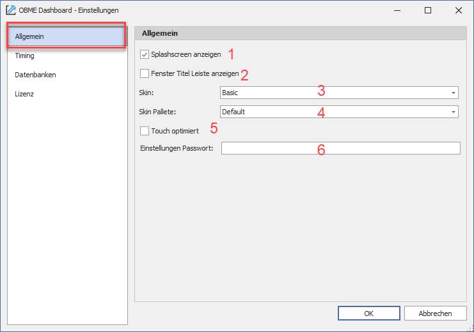
Task: Enable Fenster Titel Leiste anzeigen checkbox
Action: pyautogui.click(x=145, y=73)
